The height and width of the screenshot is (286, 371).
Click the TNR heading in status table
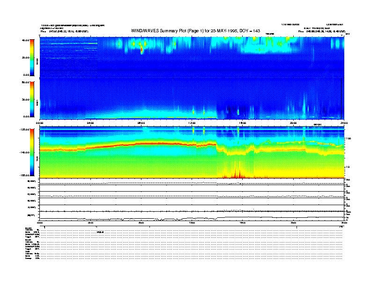[27, 251]
